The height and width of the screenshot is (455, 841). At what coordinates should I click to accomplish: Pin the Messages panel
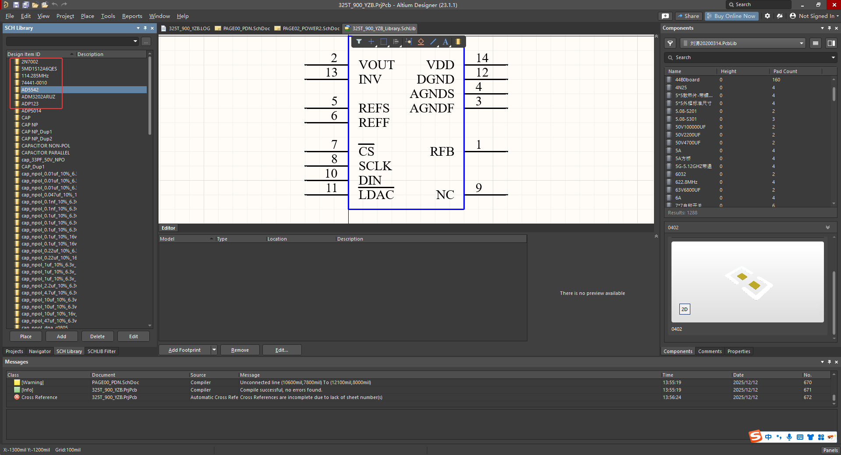click(x=829, y=362)
